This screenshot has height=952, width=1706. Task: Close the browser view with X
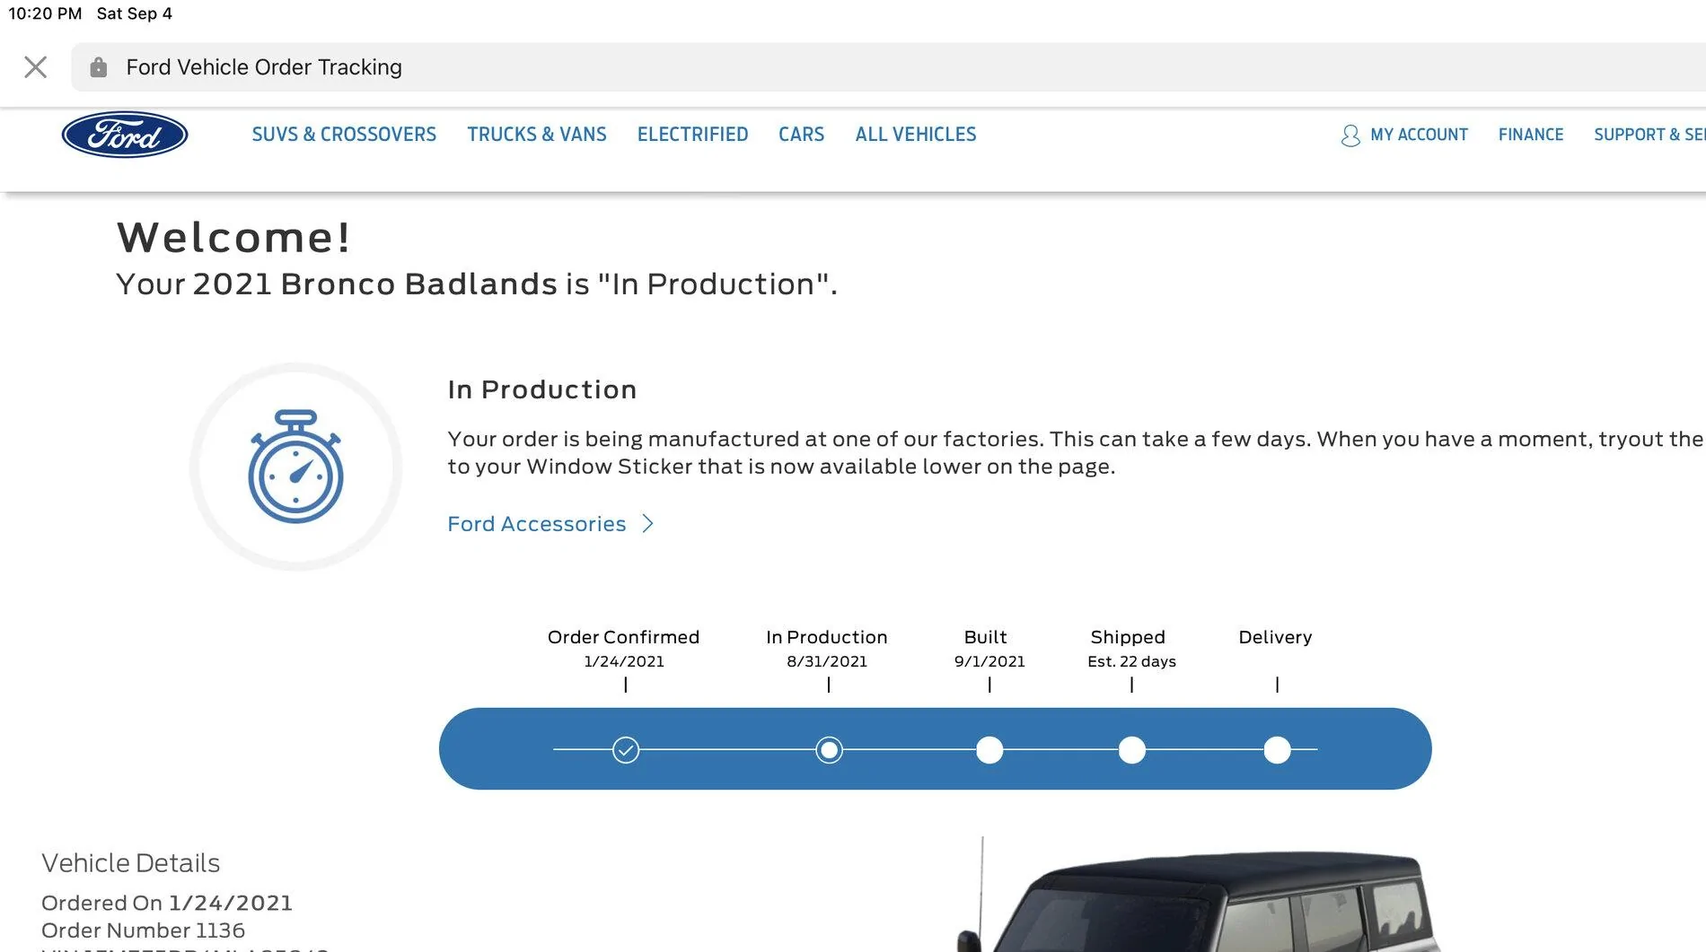(x=36, y=67)
